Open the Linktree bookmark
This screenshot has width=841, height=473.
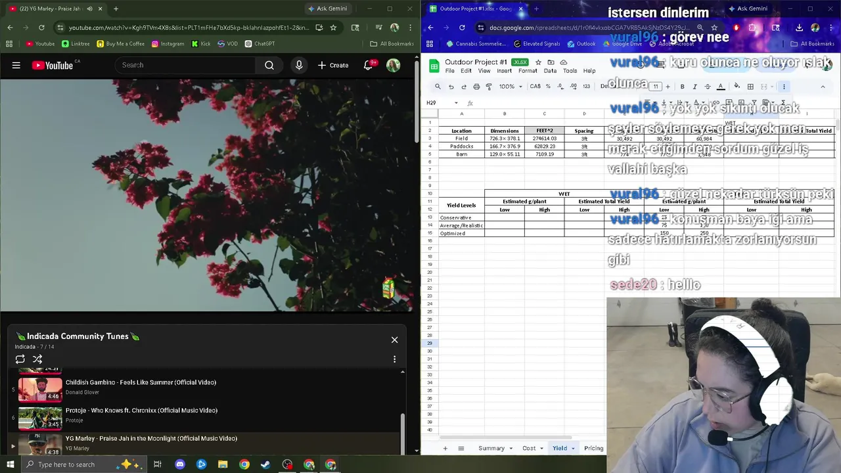(76, 44)
